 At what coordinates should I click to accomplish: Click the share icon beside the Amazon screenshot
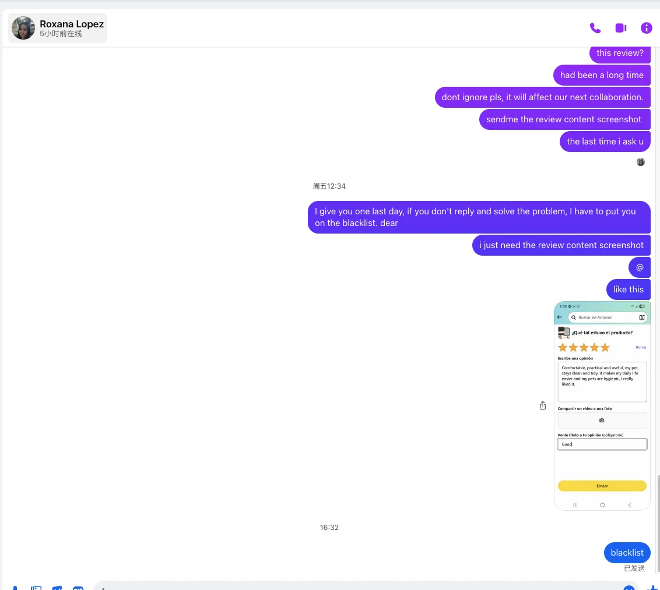click(543, 405)
